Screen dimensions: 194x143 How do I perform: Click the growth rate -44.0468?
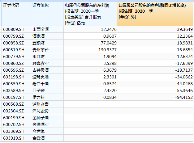point(184,84)
